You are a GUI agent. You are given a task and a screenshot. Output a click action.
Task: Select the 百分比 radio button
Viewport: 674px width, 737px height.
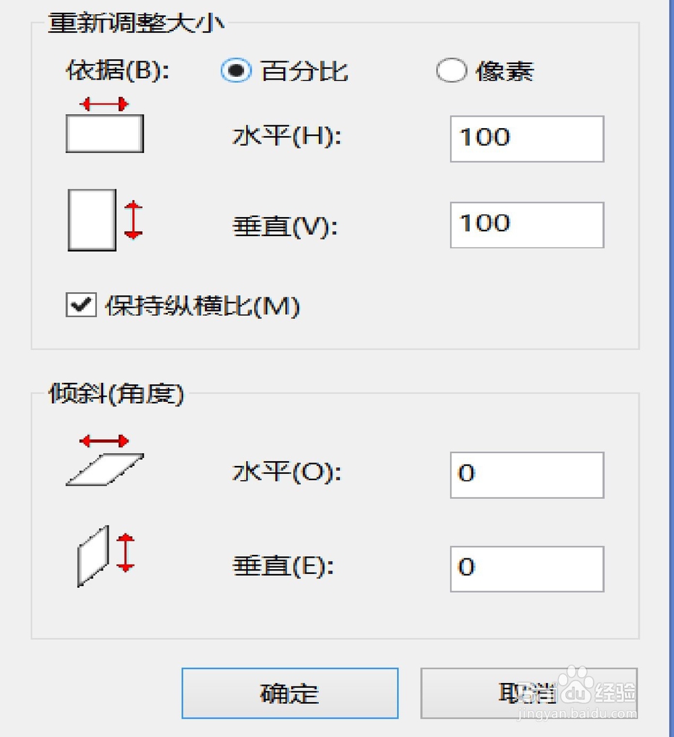(236, 70)
